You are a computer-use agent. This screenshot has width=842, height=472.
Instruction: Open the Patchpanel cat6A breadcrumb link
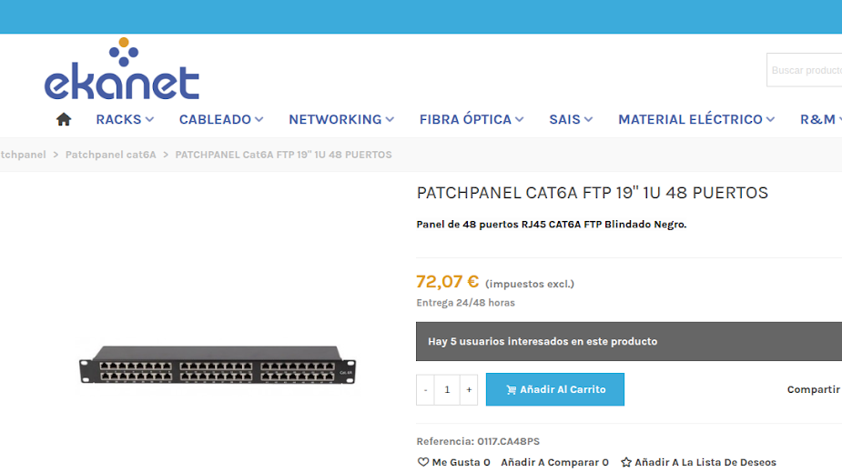pyautogui.click(x=110, y=155)
